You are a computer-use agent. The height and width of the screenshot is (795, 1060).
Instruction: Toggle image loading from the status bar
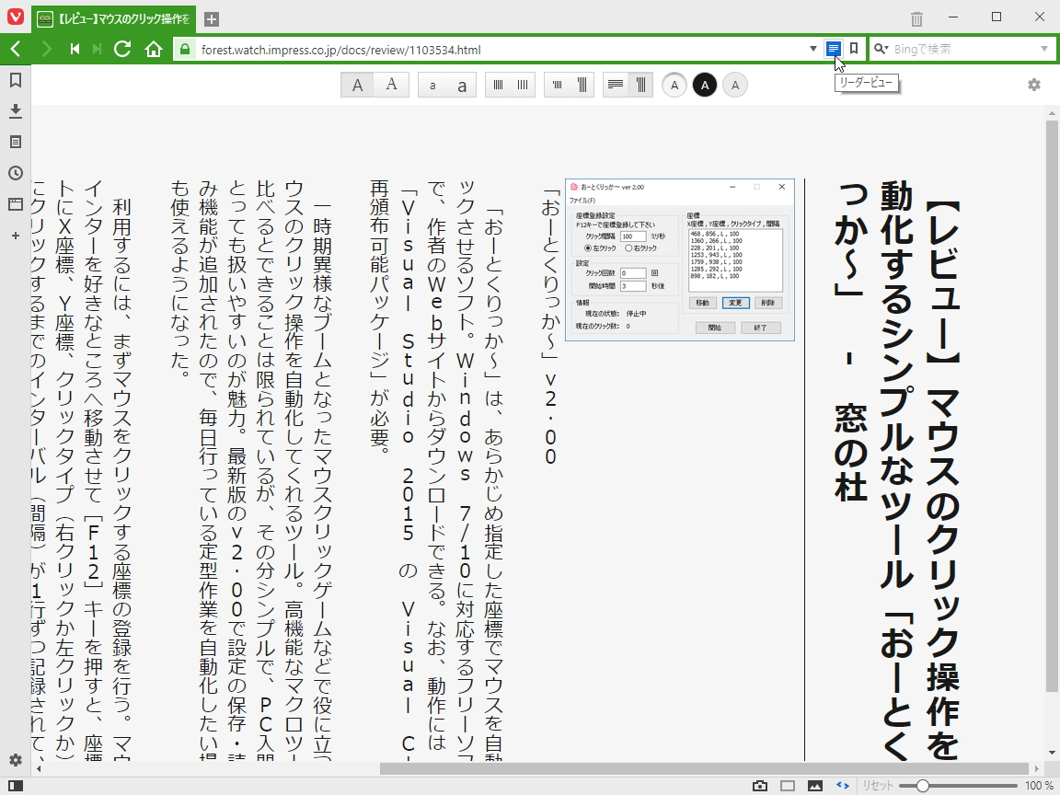[x=816, y=786]
